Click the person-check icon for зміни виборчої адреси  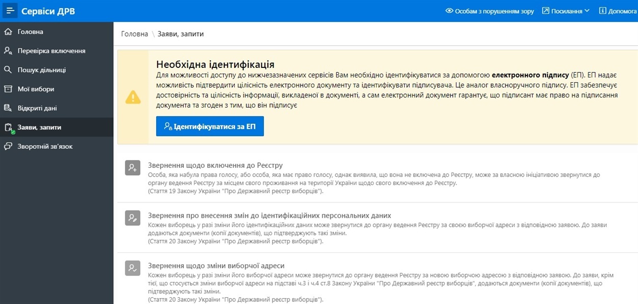pos(133,268)
